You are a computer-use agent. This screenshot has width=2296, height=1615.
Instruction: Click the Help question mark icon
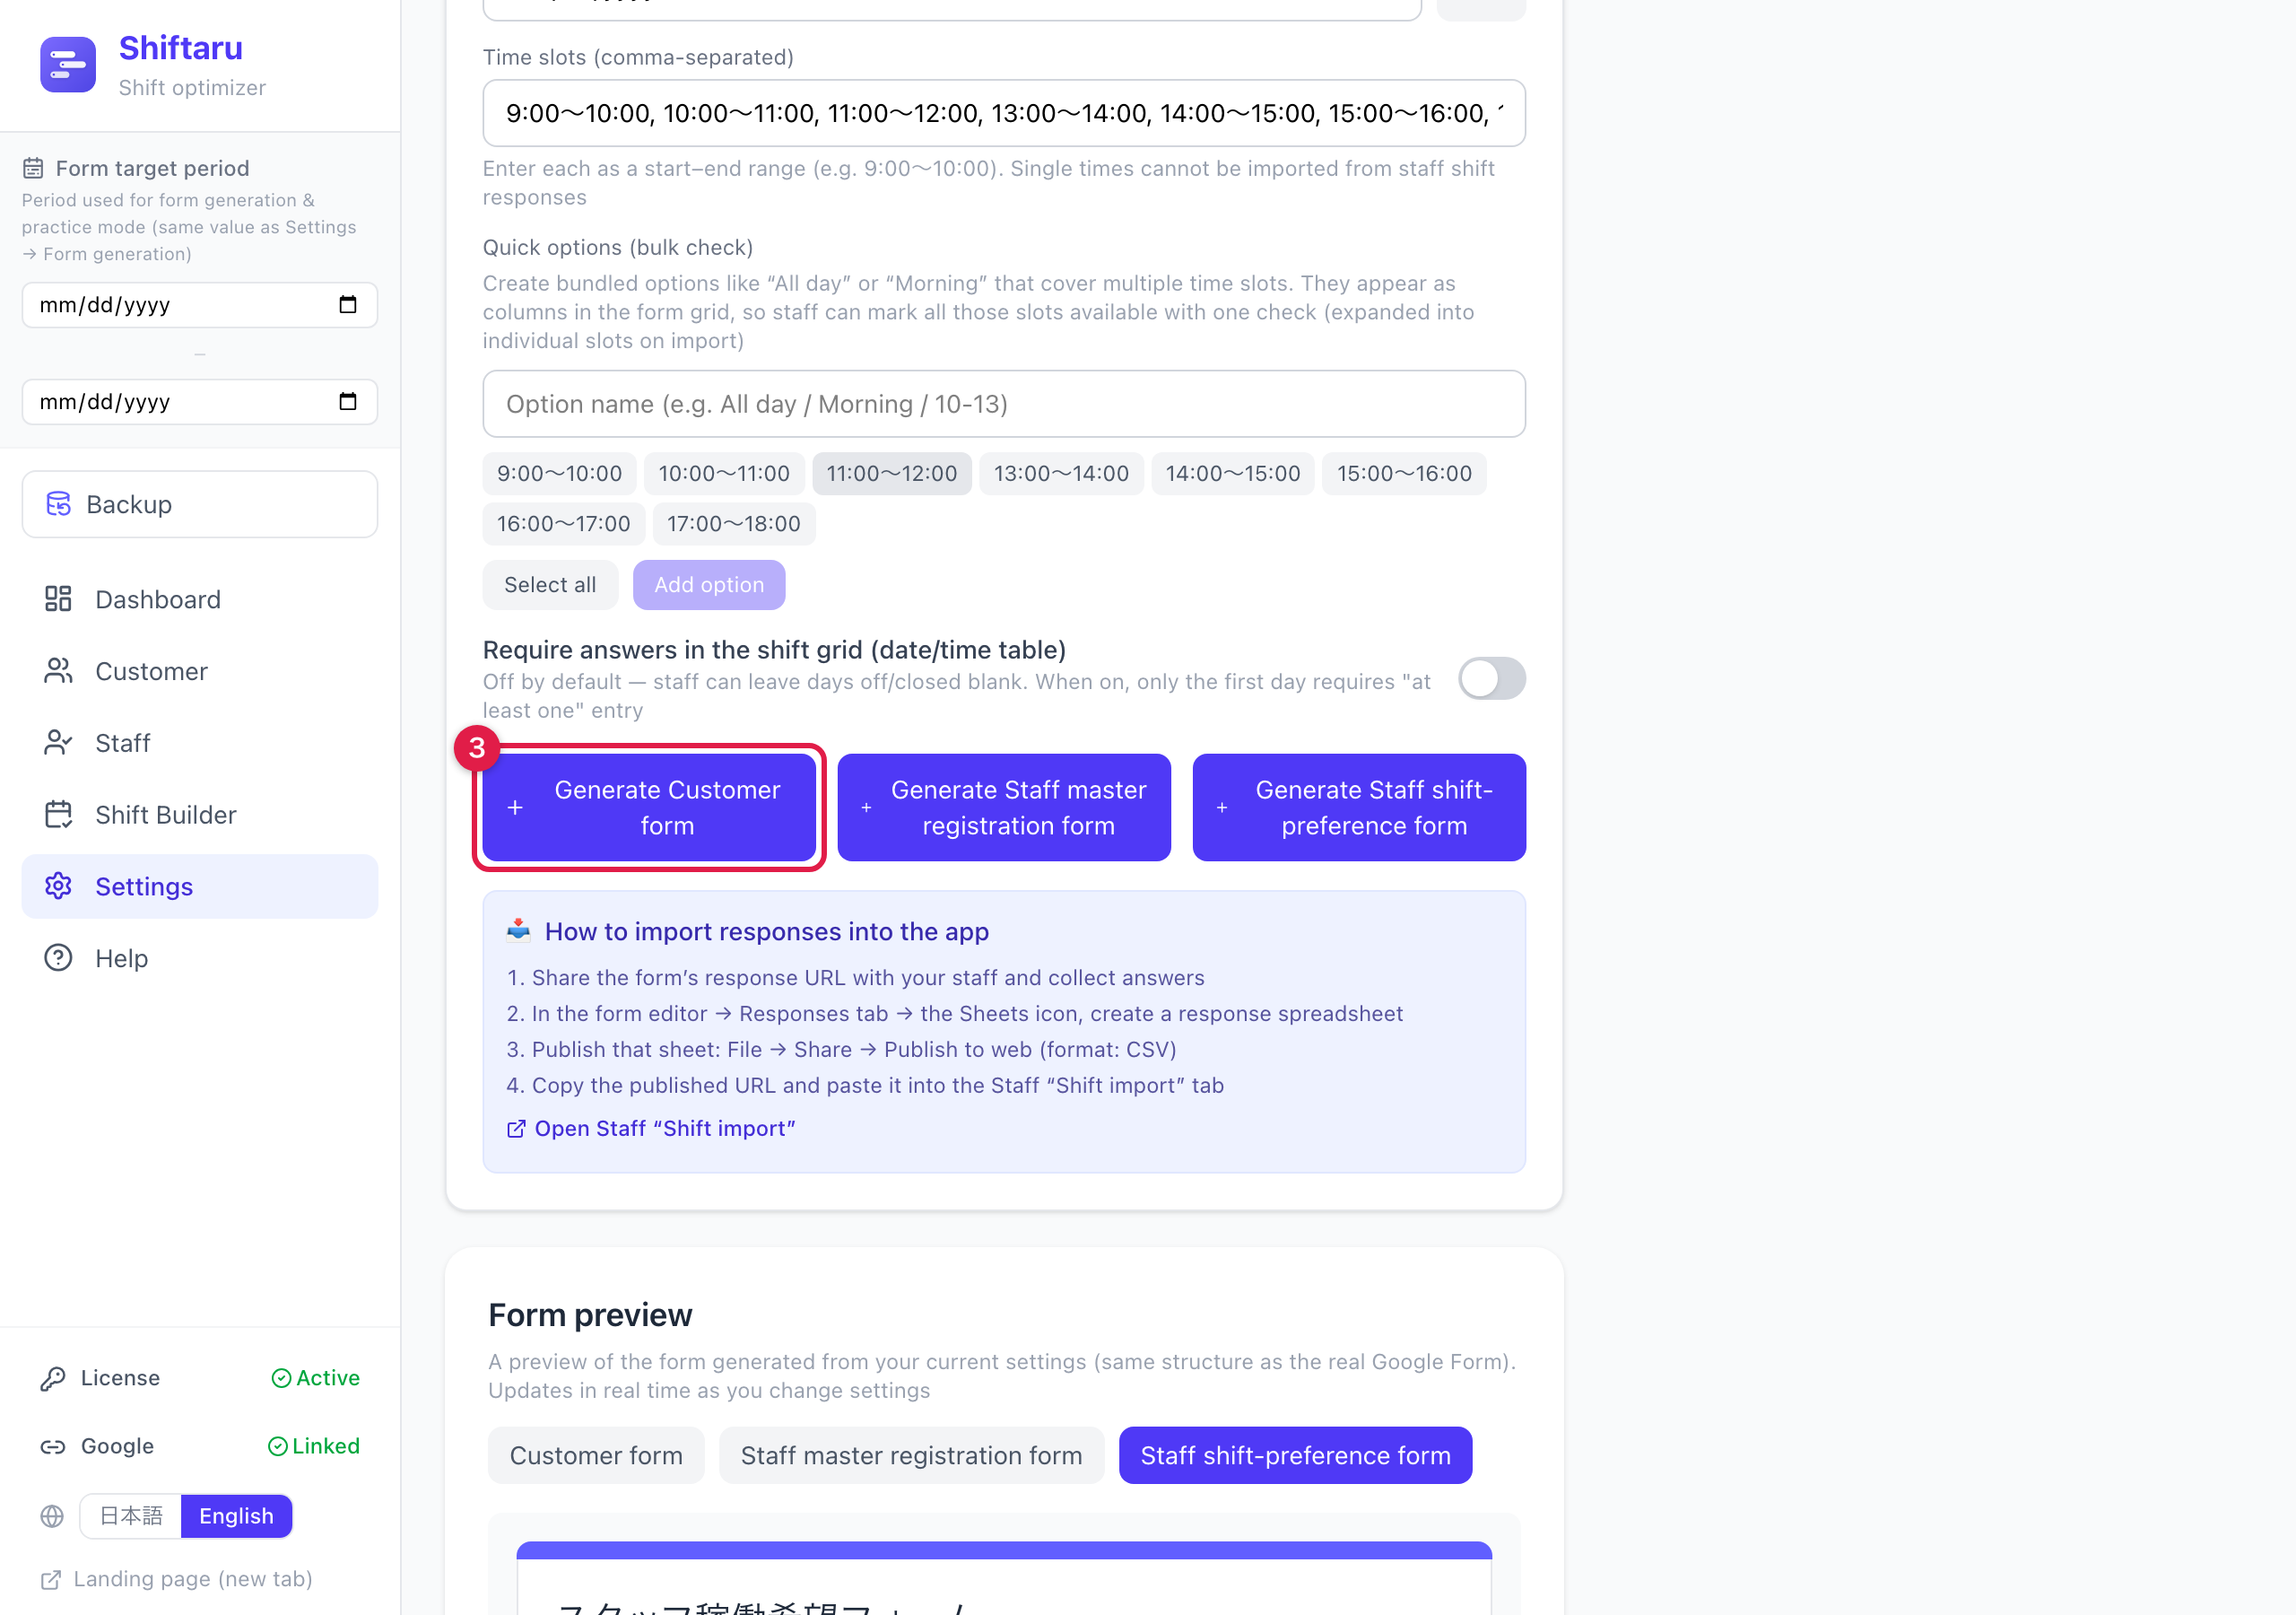tap(58, 958)
